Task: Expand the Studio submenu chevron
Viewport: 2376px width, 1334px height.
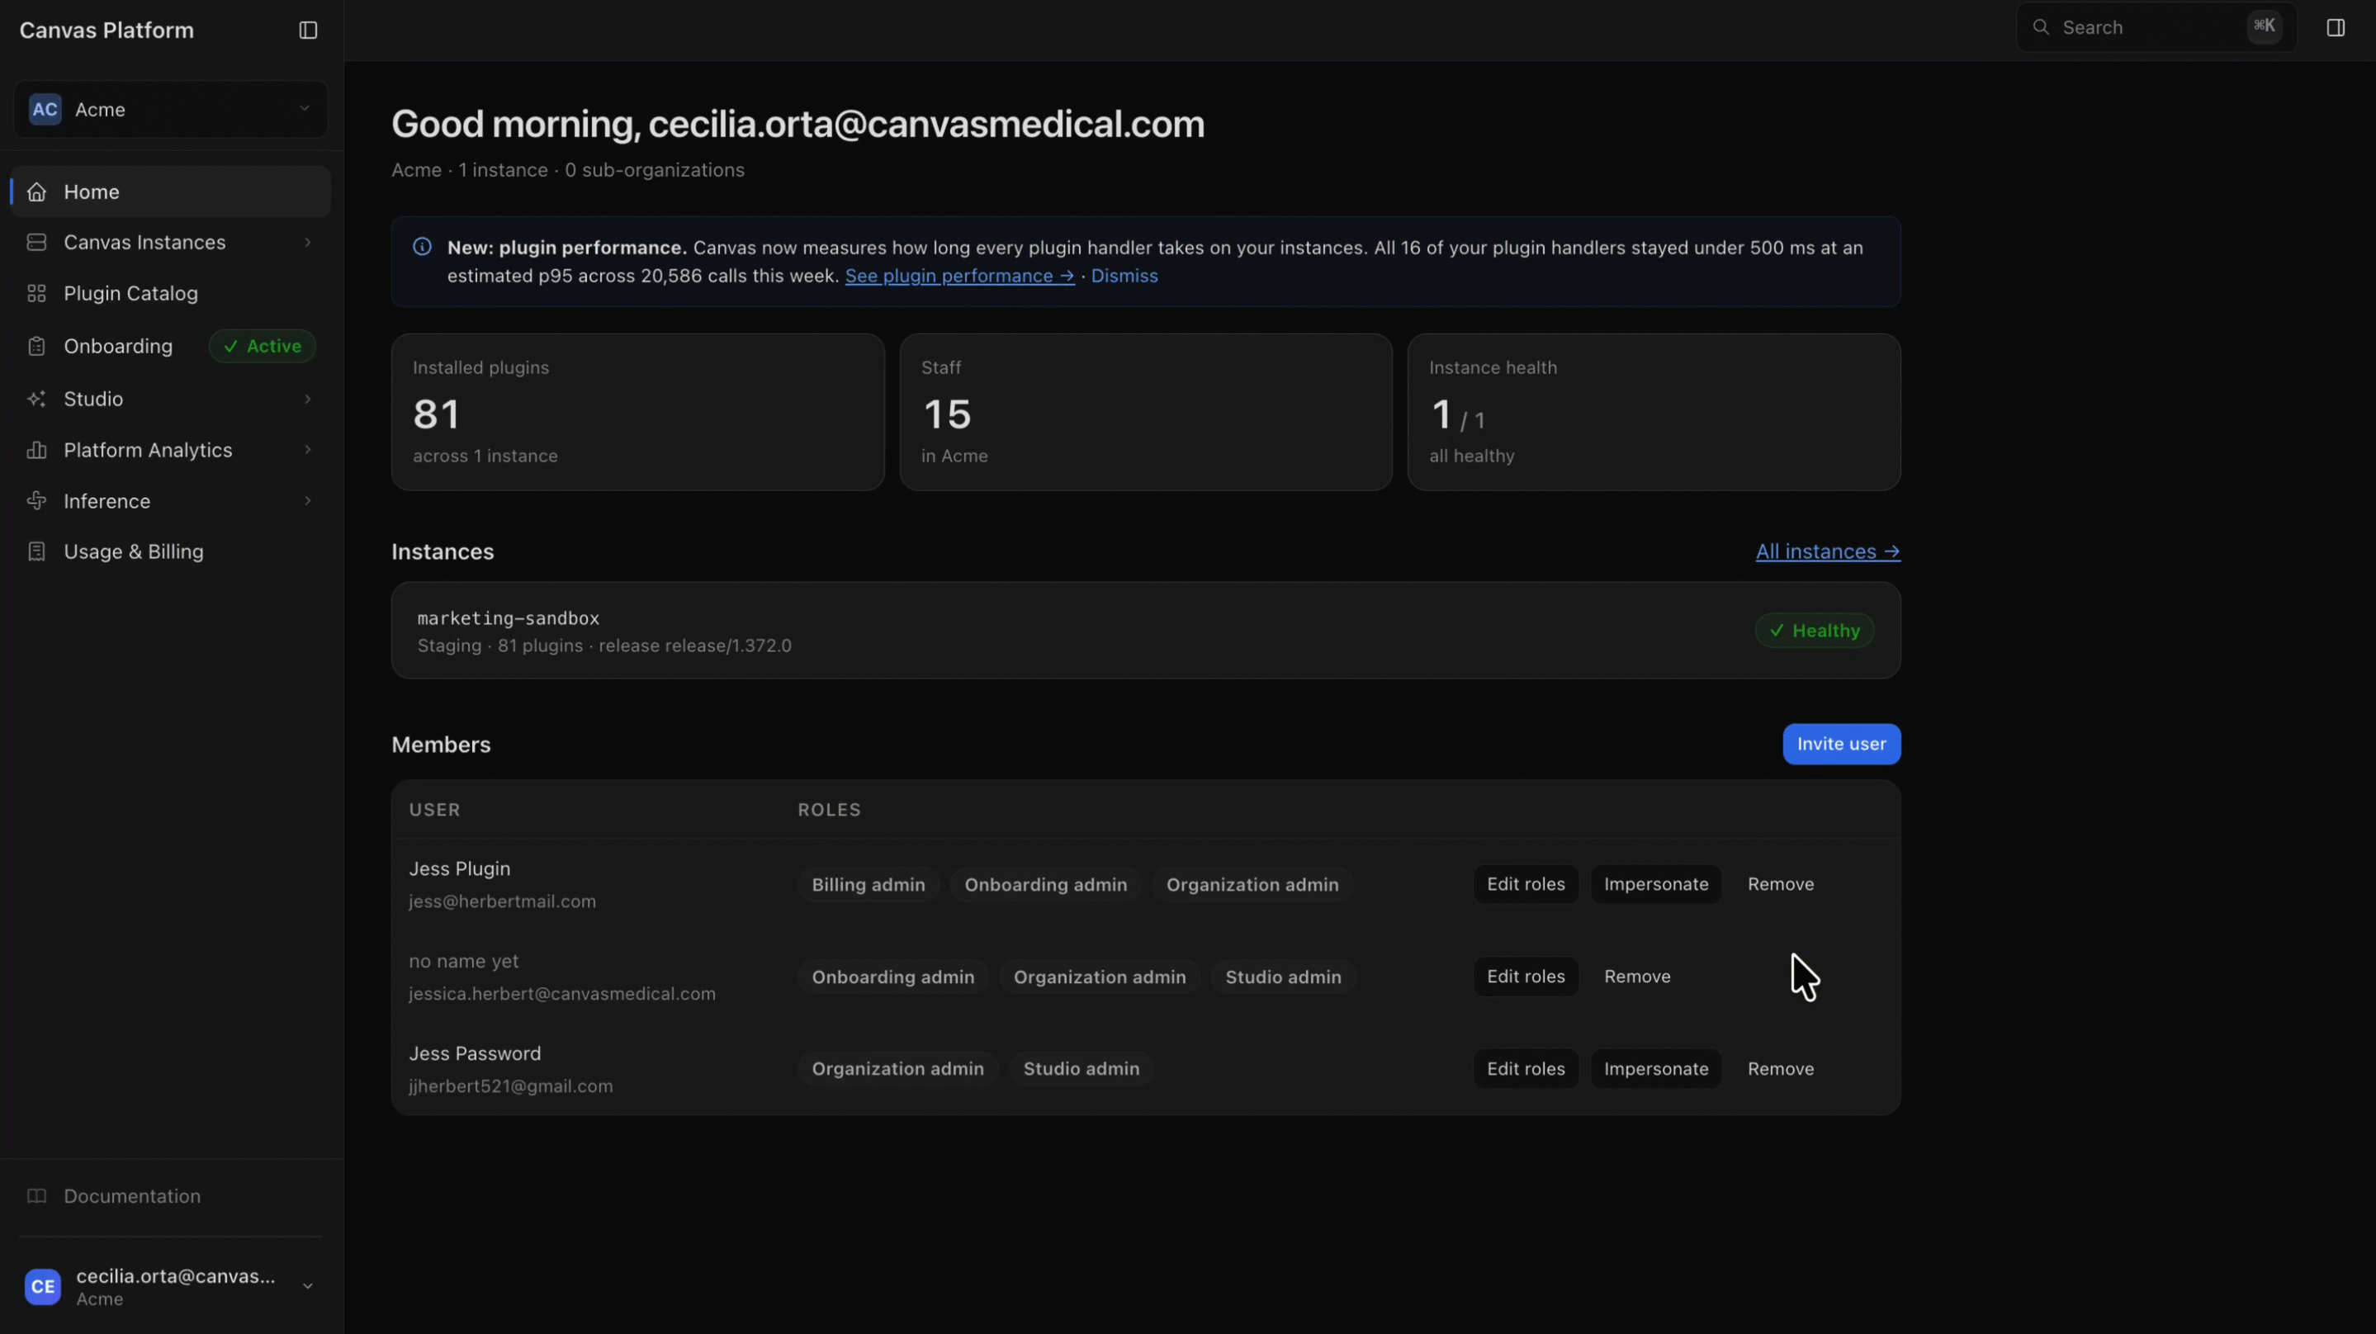Action: click(x=307, y=399)
